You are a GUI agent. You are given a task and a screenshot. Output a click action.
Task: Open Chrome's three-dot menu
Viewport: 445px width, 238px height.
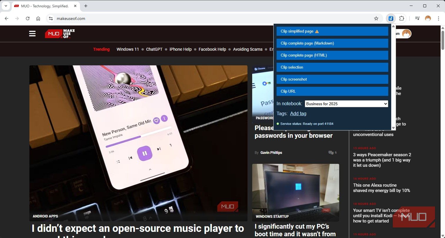point(439,18)
